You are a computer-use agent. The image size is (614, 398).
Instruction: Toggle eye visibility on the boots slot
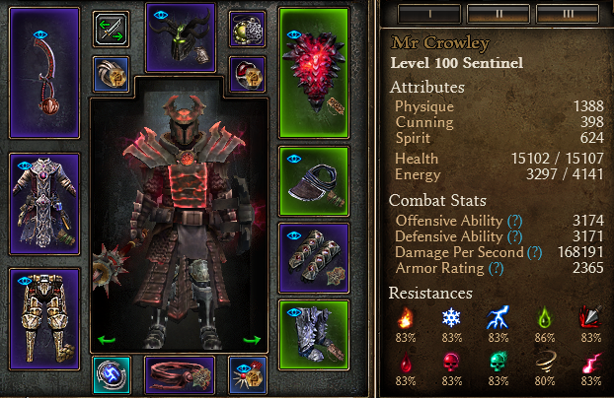coord(294,312)
